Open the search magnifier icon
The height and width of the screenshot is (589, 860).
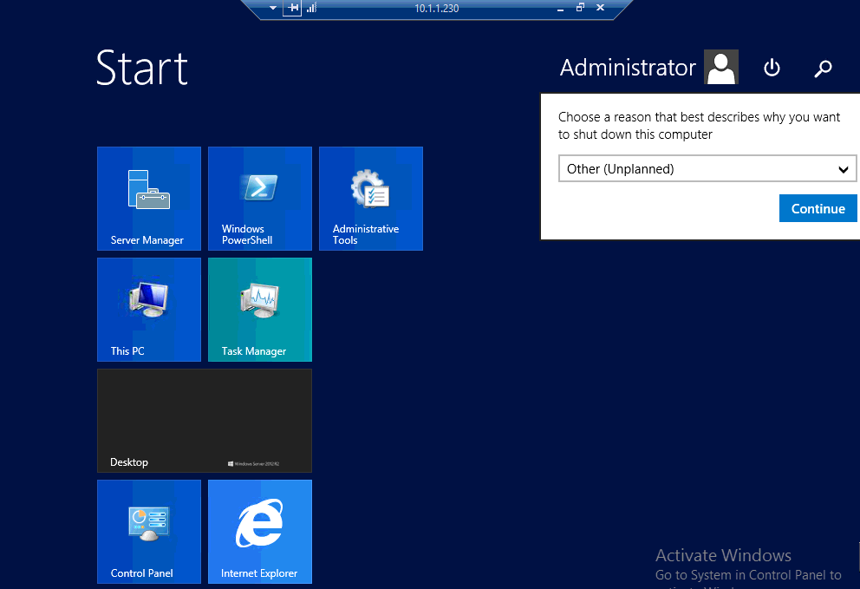pyautogui.click(x=823, y=68)
